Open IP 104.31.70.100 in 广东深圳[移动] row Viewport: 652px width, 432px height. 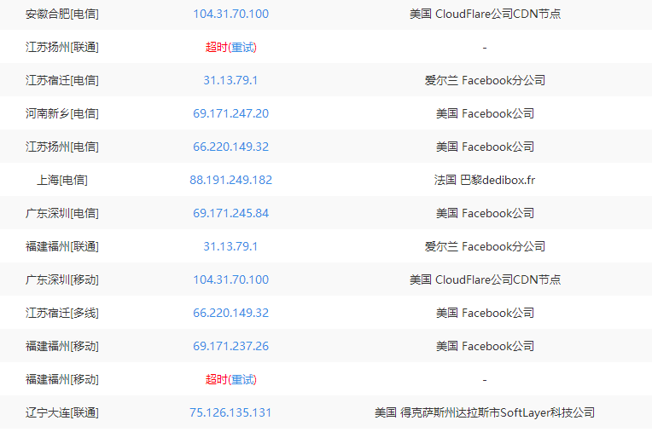point(230,279)
